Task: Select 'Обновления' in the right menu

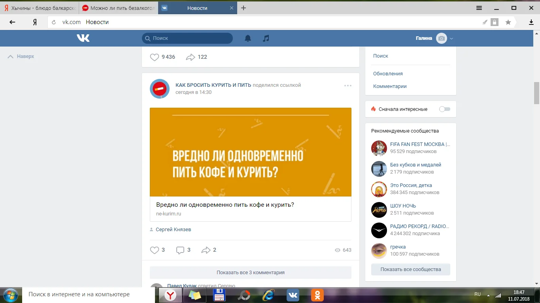Action: [x=388, y=74]
